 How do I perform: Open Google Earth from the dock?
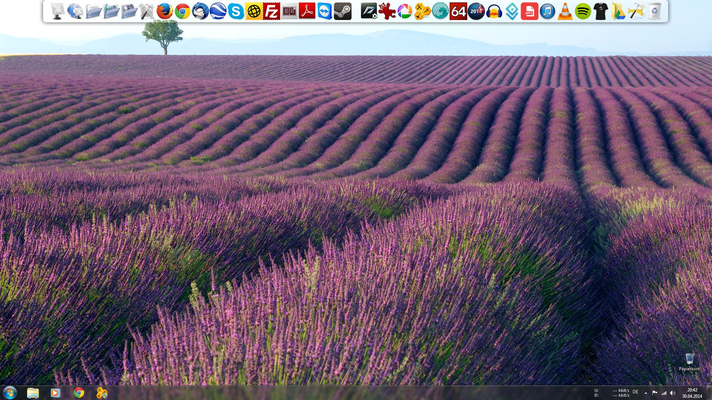pos(218,11)
